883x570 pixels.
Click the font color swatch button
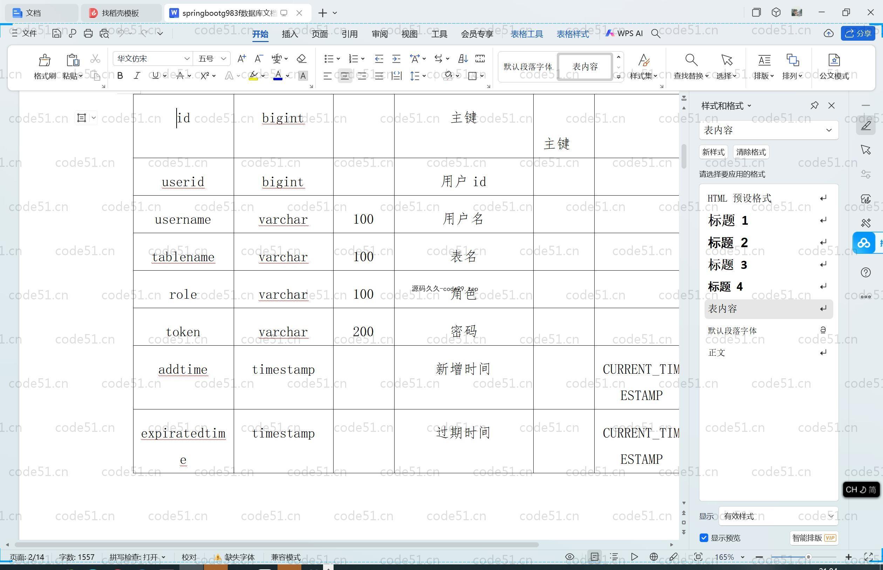(278, 76)
